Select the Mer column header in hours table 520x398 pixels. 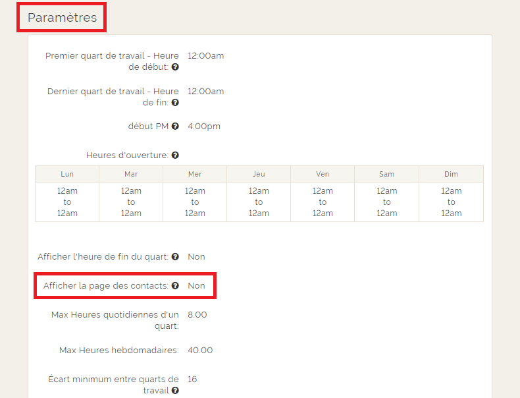[x=195, y=174]
